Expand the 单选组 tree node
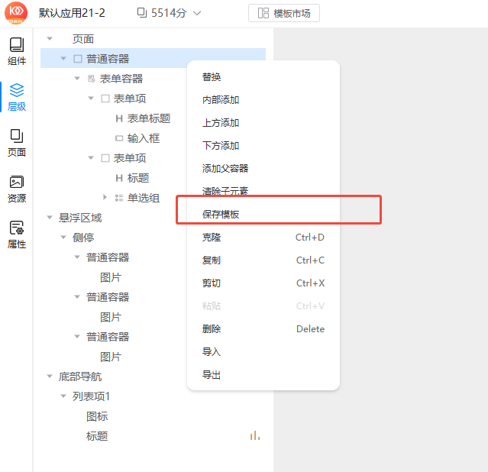 (105, 198)
